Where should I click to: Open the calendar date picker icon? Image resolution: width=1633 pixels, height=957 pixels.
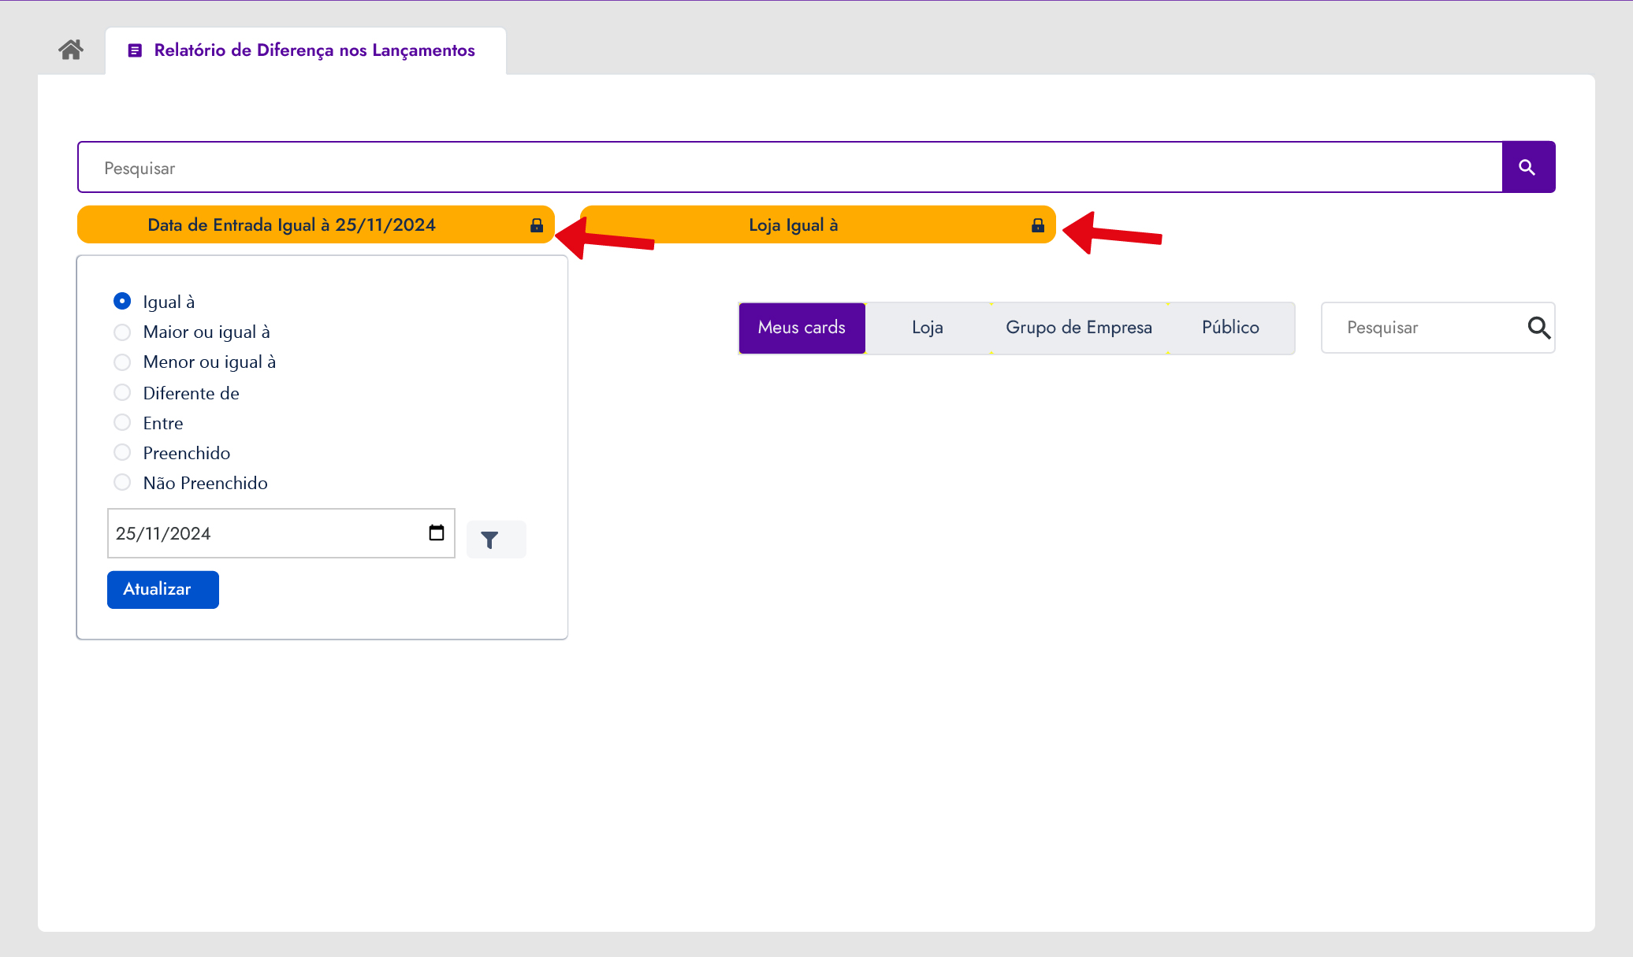437,533
